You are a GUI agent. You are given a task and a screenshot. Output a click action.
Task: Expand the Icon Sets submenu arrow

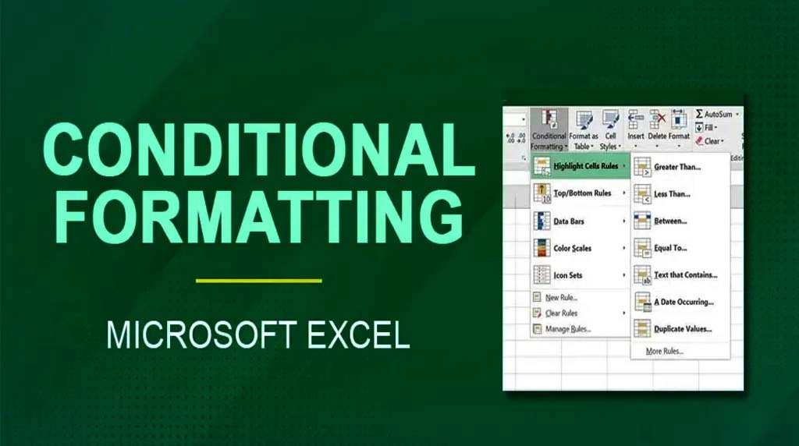[x=623, y=275]
